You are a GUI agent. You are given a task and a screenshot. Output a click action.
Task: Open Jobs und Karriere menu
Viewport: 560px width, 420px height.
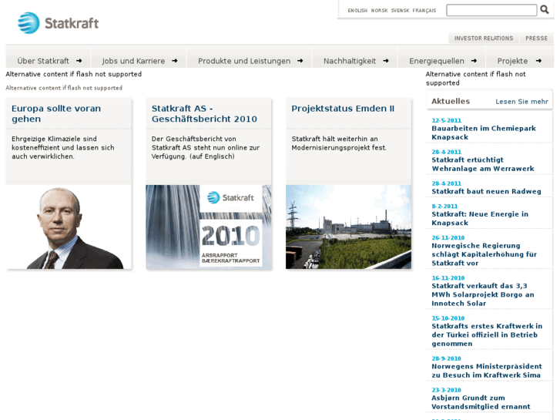pyautogui.click(x=133, y=61)
